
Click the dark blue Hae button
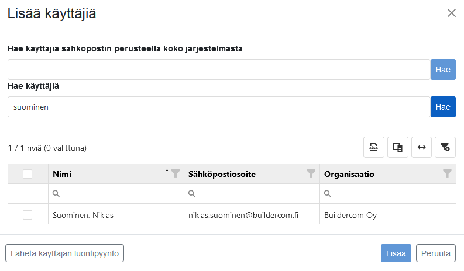click(443, 107)
